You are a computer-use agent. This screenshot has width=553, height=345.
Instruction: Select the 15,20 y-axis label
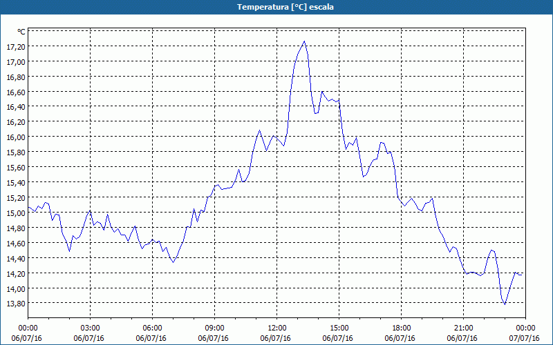pos(15,198)
